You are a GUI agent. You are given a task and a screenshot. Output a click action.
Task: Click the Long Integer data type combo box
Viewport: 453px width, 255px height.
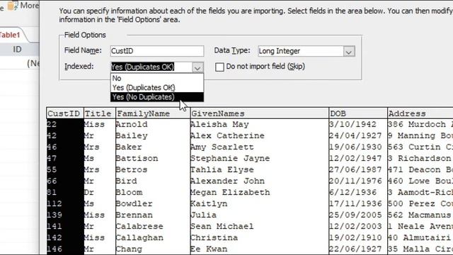pos(306,51)
